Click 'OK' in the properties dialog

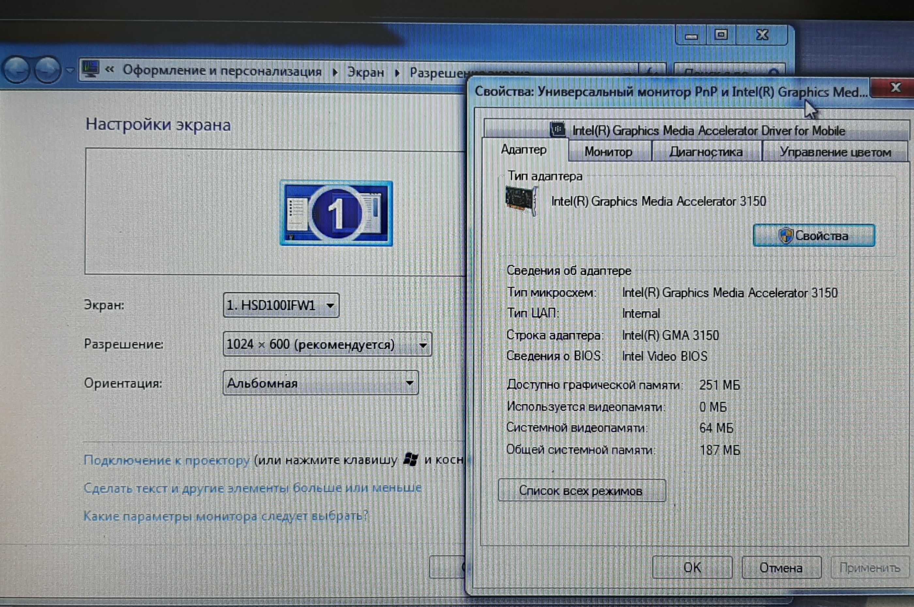[692, 568]
